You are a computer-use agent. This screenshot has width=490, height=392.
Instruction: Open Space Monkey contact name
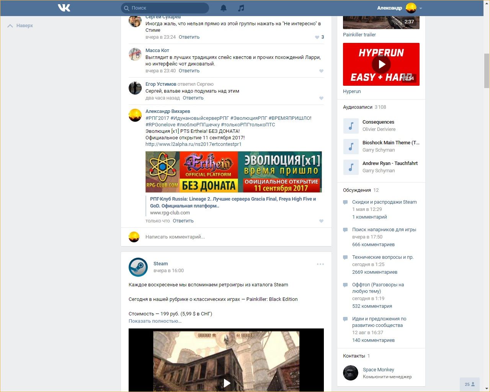[x=378, y=370]
